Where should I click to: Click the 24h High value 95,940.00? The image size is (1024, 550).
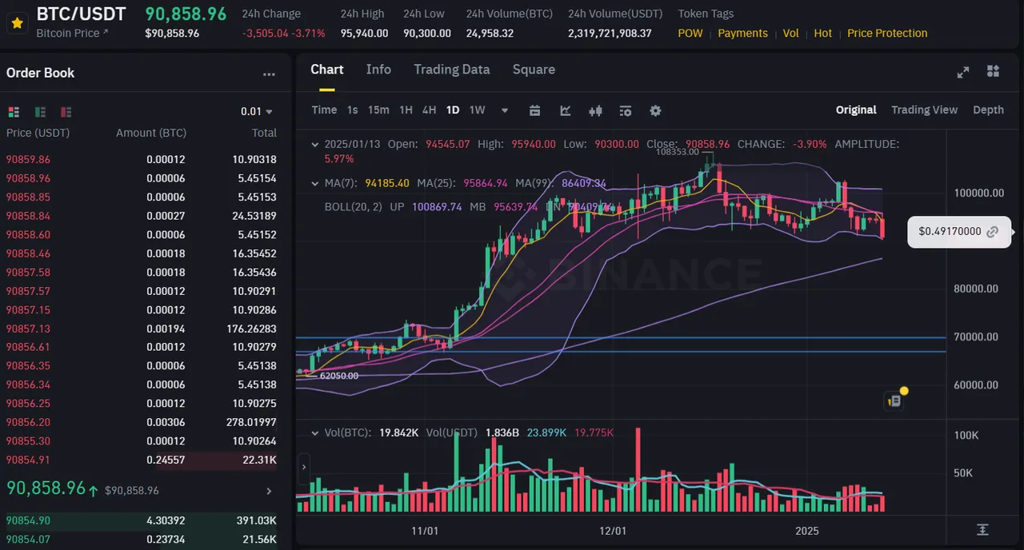(364, 34)
